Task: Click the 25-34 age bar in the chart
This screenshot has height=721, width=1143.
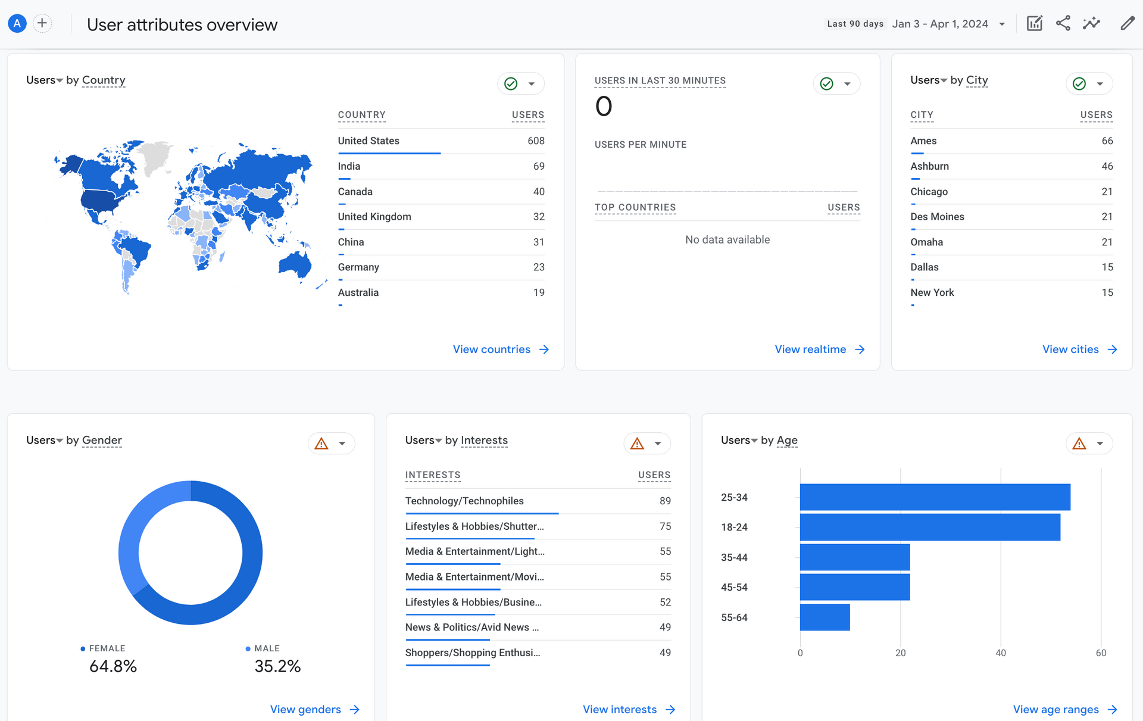Action: pyautogui.click(x=935, y=497)
